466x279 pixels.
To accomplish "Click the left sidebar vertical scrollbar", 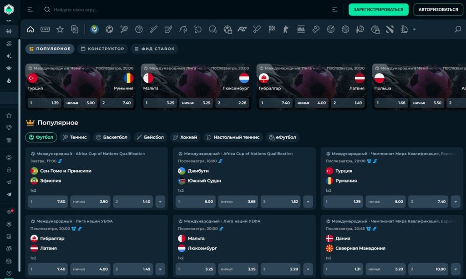I will pyautogui.click(x=19, y=154).
